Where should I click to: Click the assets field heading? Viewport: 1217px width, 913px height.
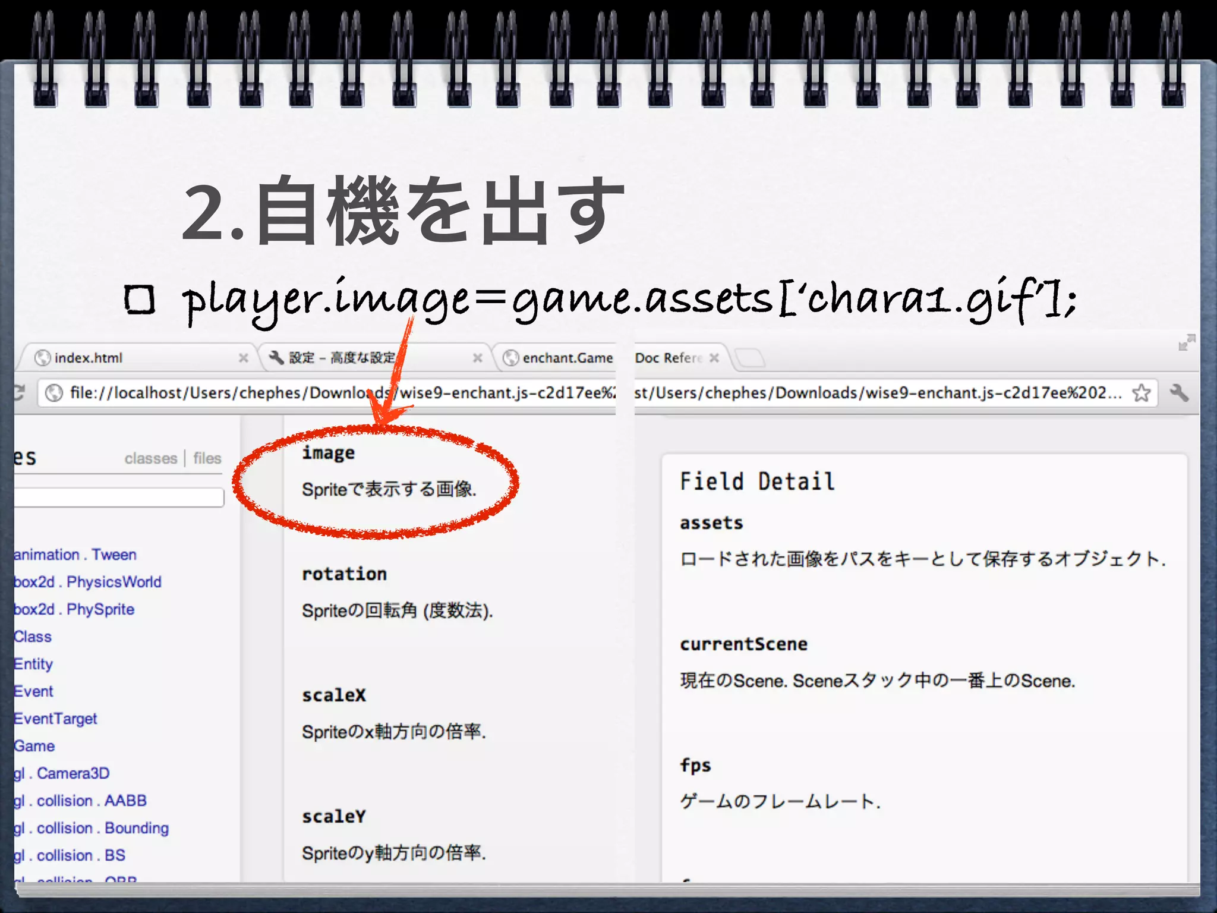pos(711,523)
